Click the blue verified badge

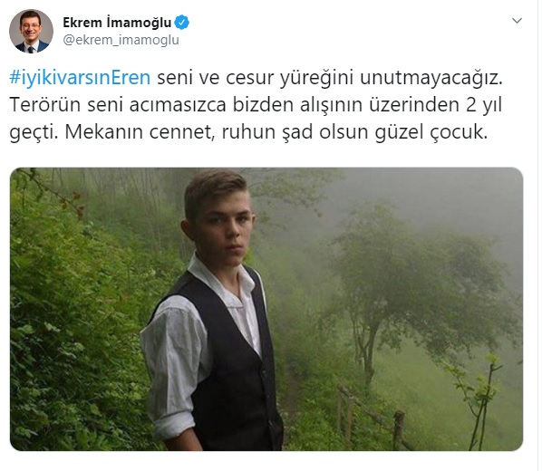click(x=181, y=23)
